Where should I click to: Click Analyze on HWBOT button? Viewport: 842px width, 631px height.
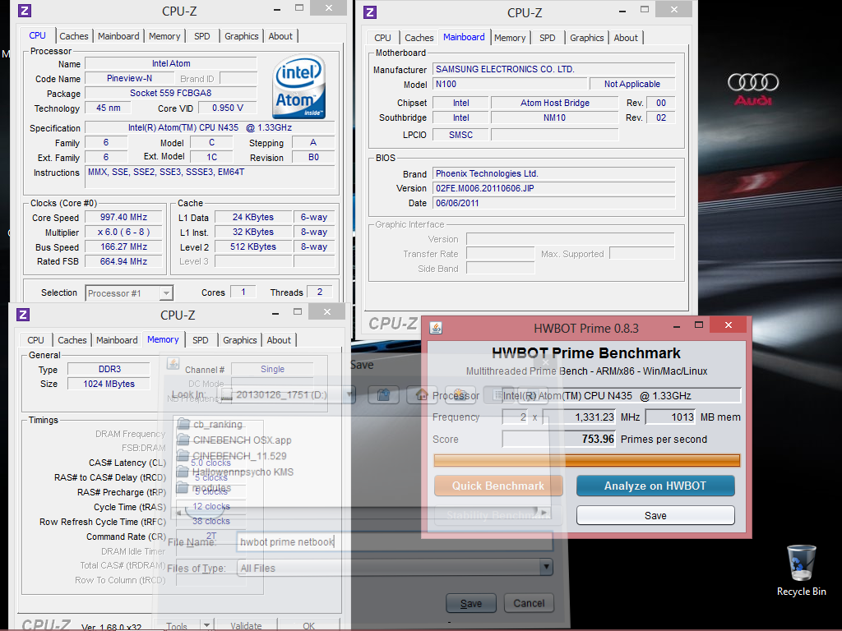click(x=655, y=486)
